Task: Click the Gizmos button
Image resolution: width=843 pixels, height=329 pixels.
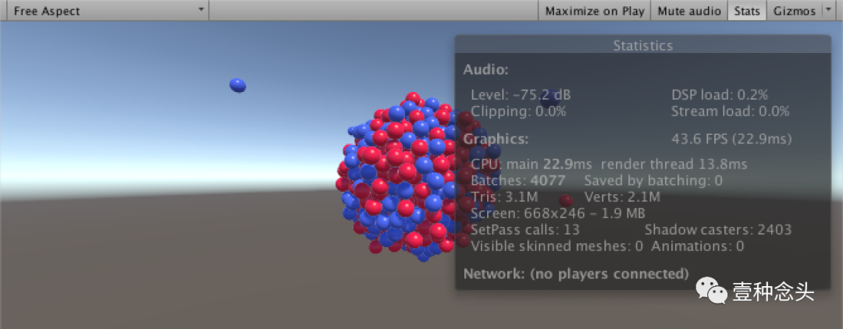Action: point(795,11)
